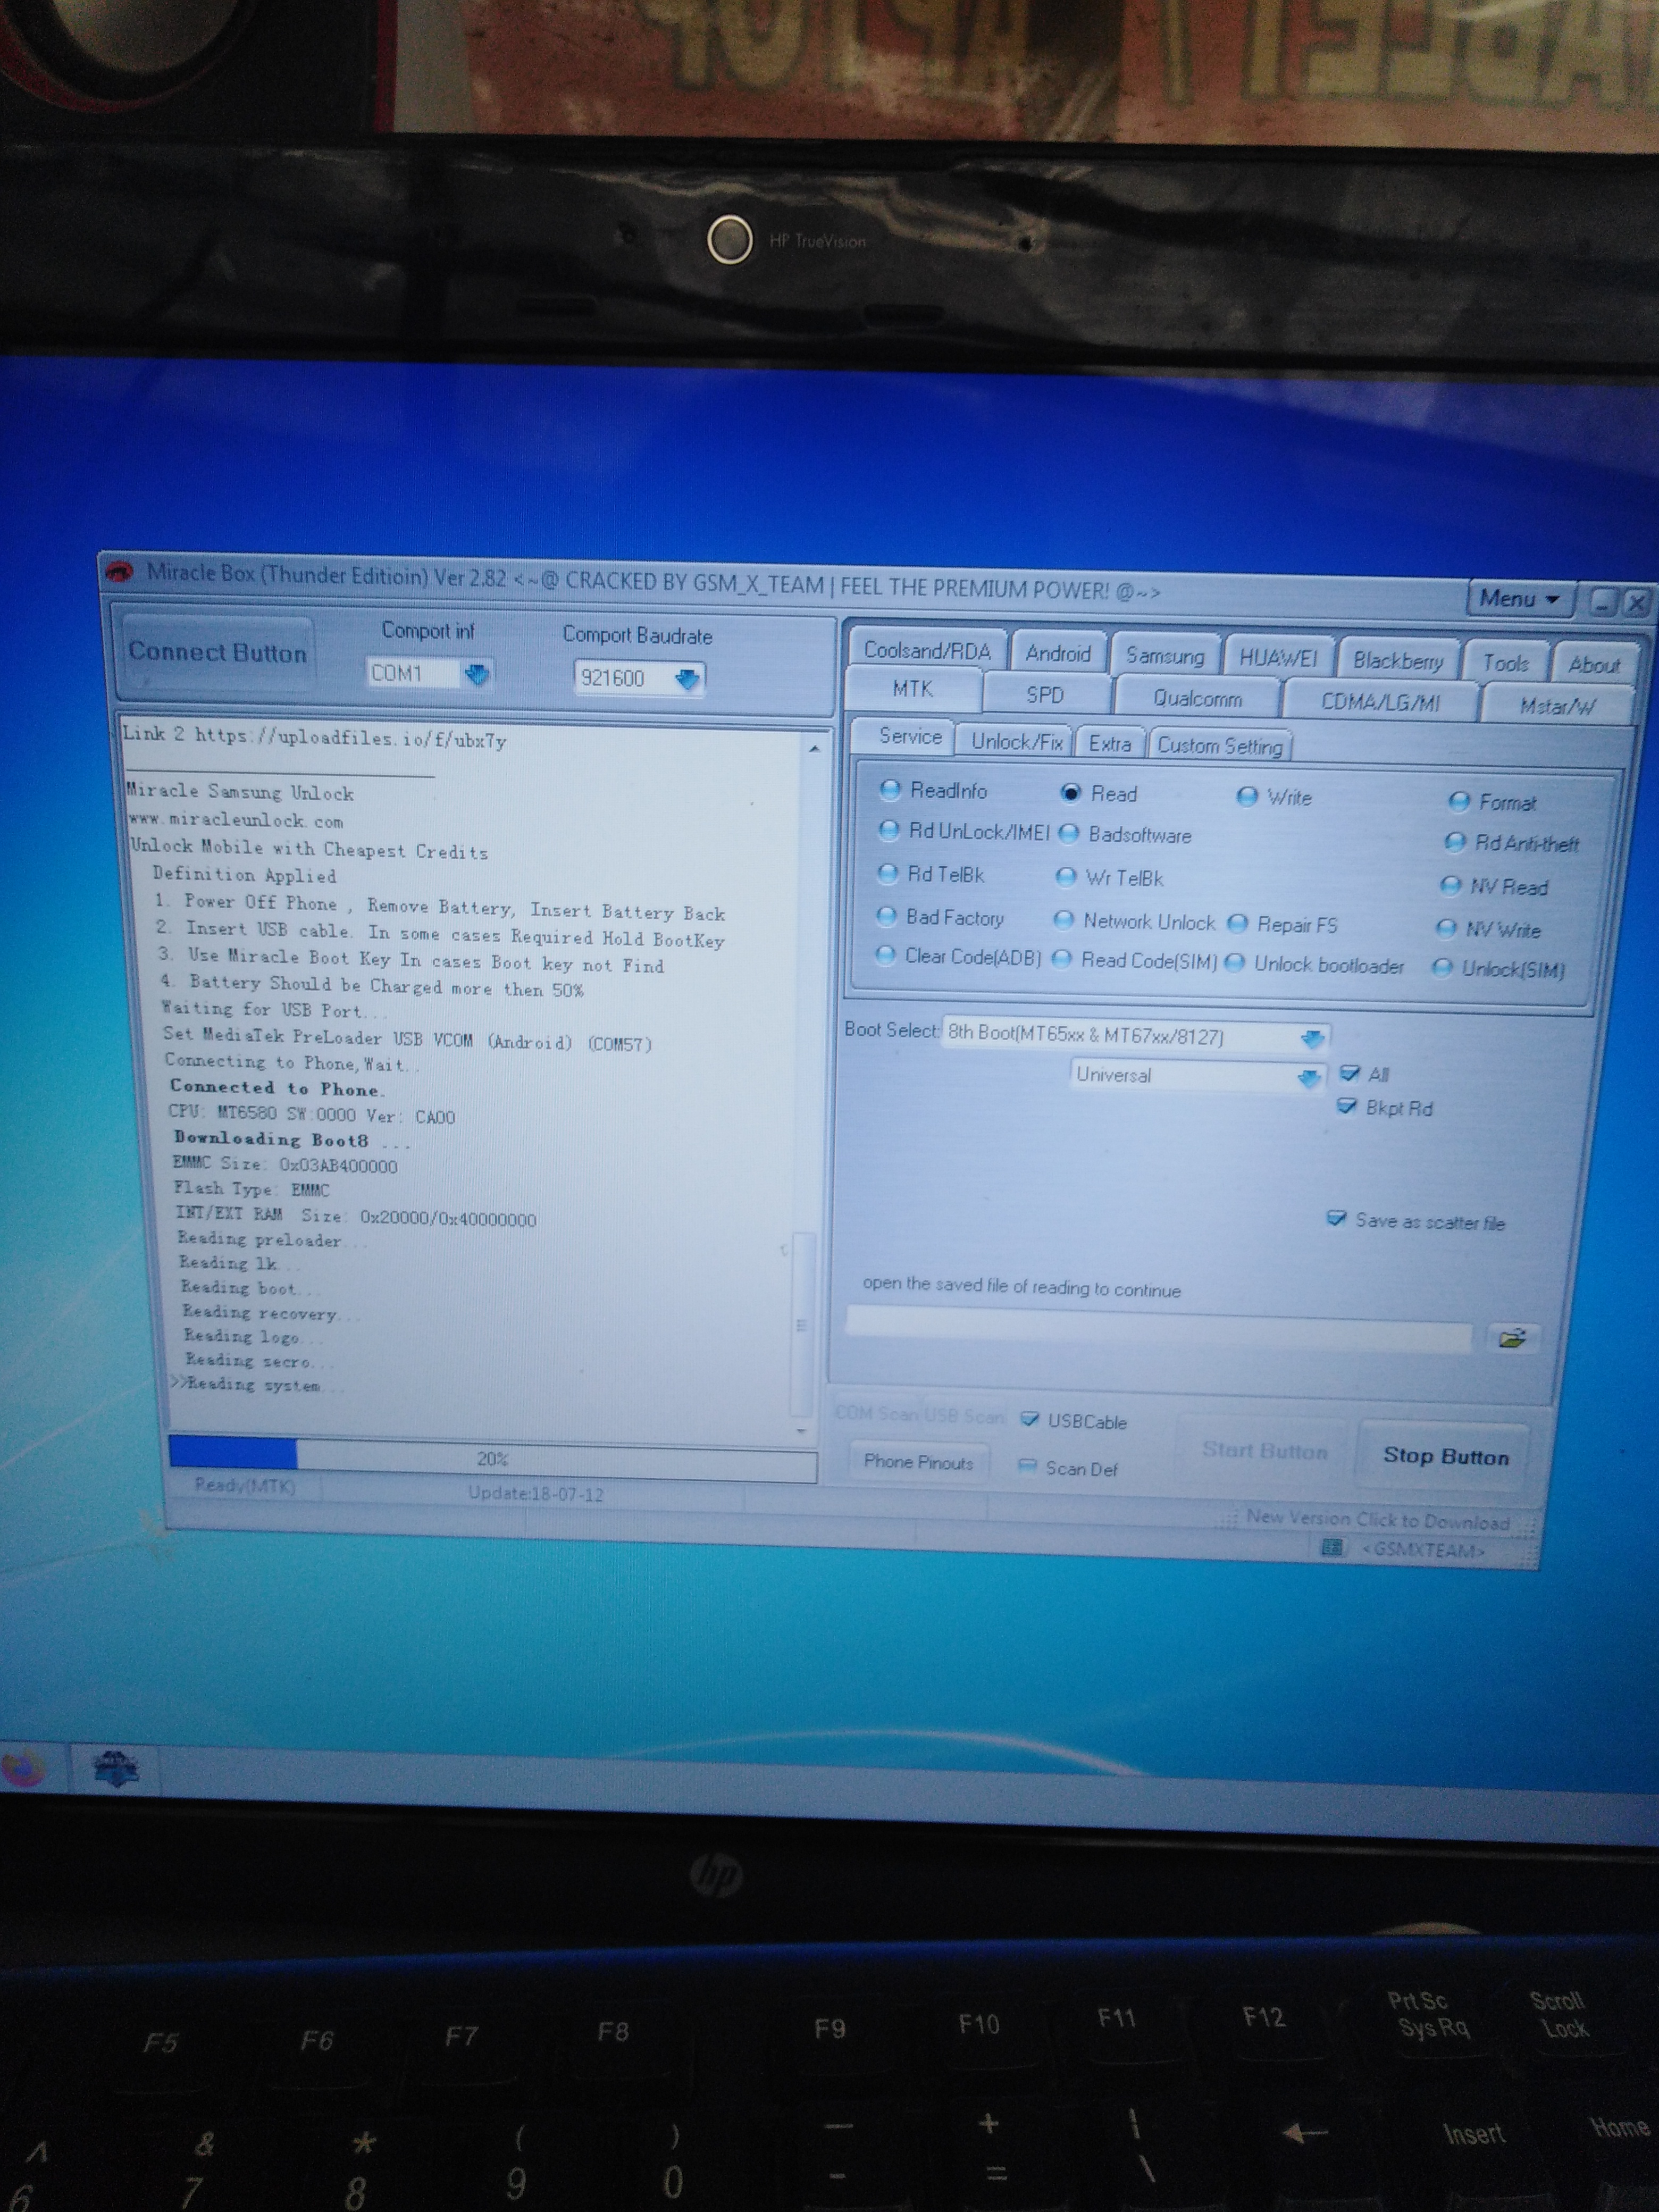Click Miracle Box title bar logo icon
This screenshot has width=1659, height=2212.
tap(120, 572)
